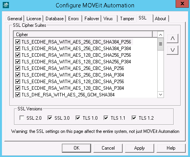The height and width of the screenshot is (157, 190).
Task: Uncheck TLS_ECDHE_RSA_WITH_AES_128_CBC_SHA_P384 cipher checkbox
Action: (x=18, y=88)
